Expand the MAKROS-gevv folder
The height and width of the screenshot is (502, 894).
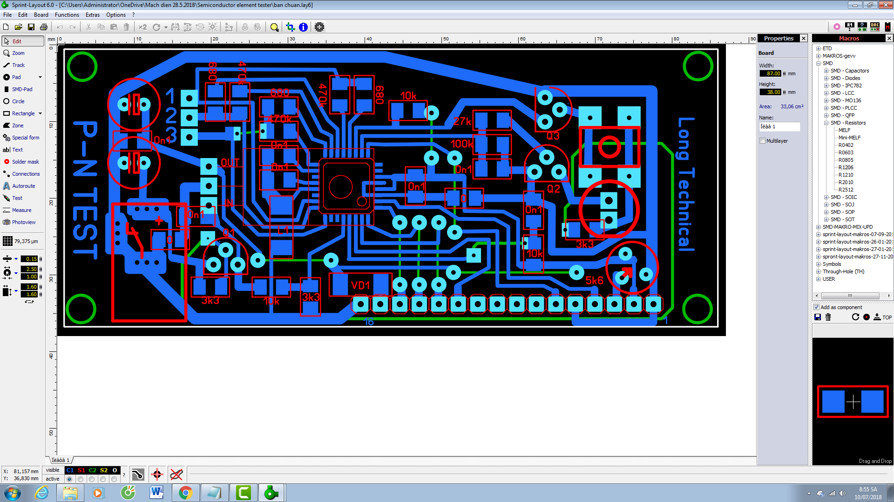point(818,56)
